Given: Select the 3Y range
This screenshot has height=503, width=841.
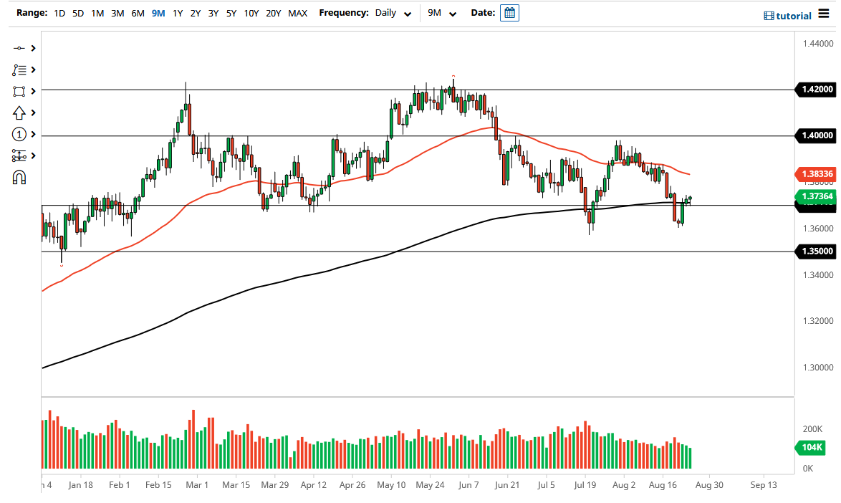Looking at the screenshot, I should pyautogui.click(x=213, y=13).
